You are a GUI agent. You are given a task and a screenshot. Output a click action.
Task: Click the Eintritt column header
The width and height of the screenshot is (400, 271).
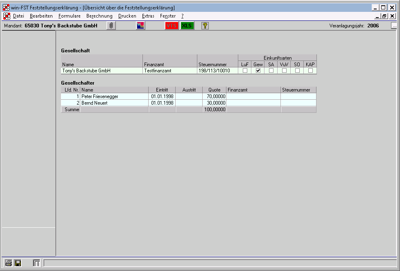[162, 90]
